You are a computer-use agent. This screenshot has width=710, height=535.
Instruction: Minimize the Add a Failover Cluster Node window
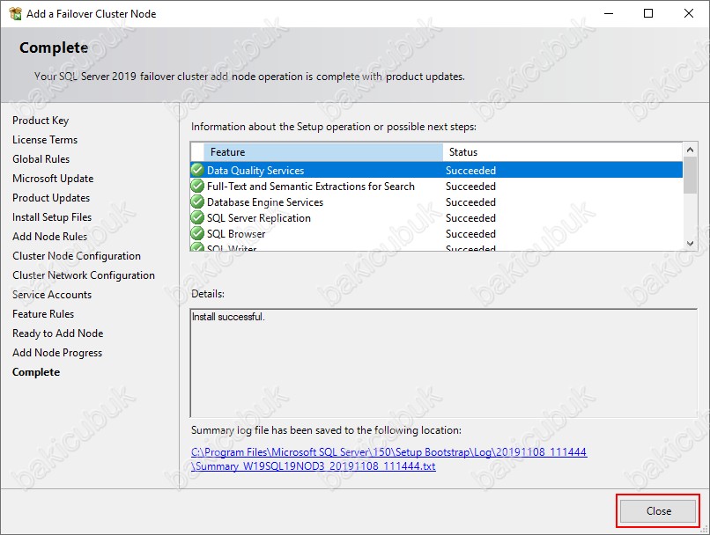[x=609, y=13]
